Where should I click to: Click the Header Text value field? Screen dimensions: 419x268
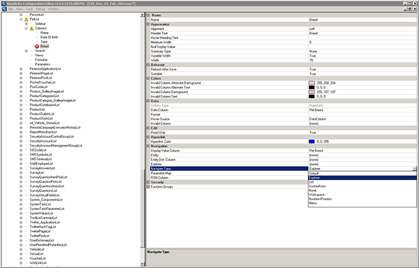363,34
